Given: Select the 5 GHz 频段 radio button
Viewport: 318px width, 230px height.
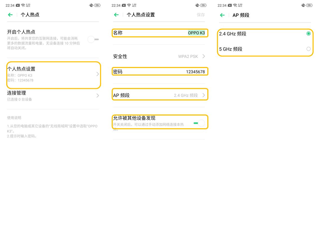Looking at the screenshot, I should [x=308, y=49].
